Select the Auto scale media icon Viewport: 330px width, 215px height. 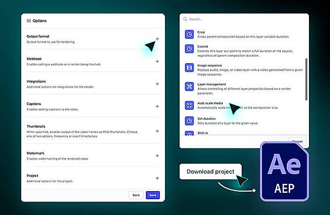[x=189, y=105]
